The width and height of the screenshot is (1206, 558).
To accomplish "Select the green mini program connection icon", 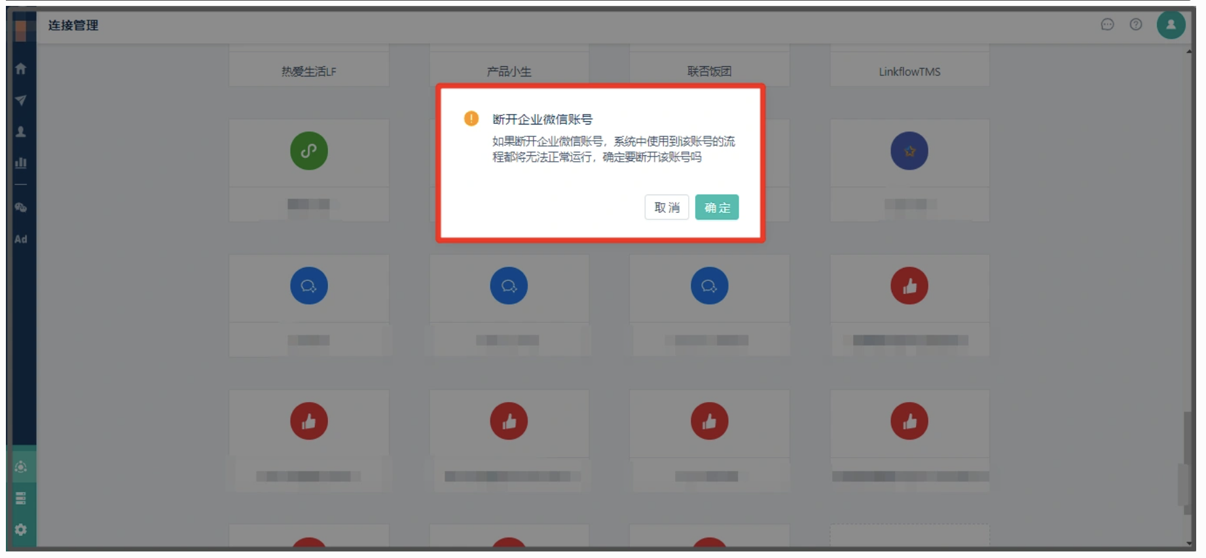I will (309, 151).
